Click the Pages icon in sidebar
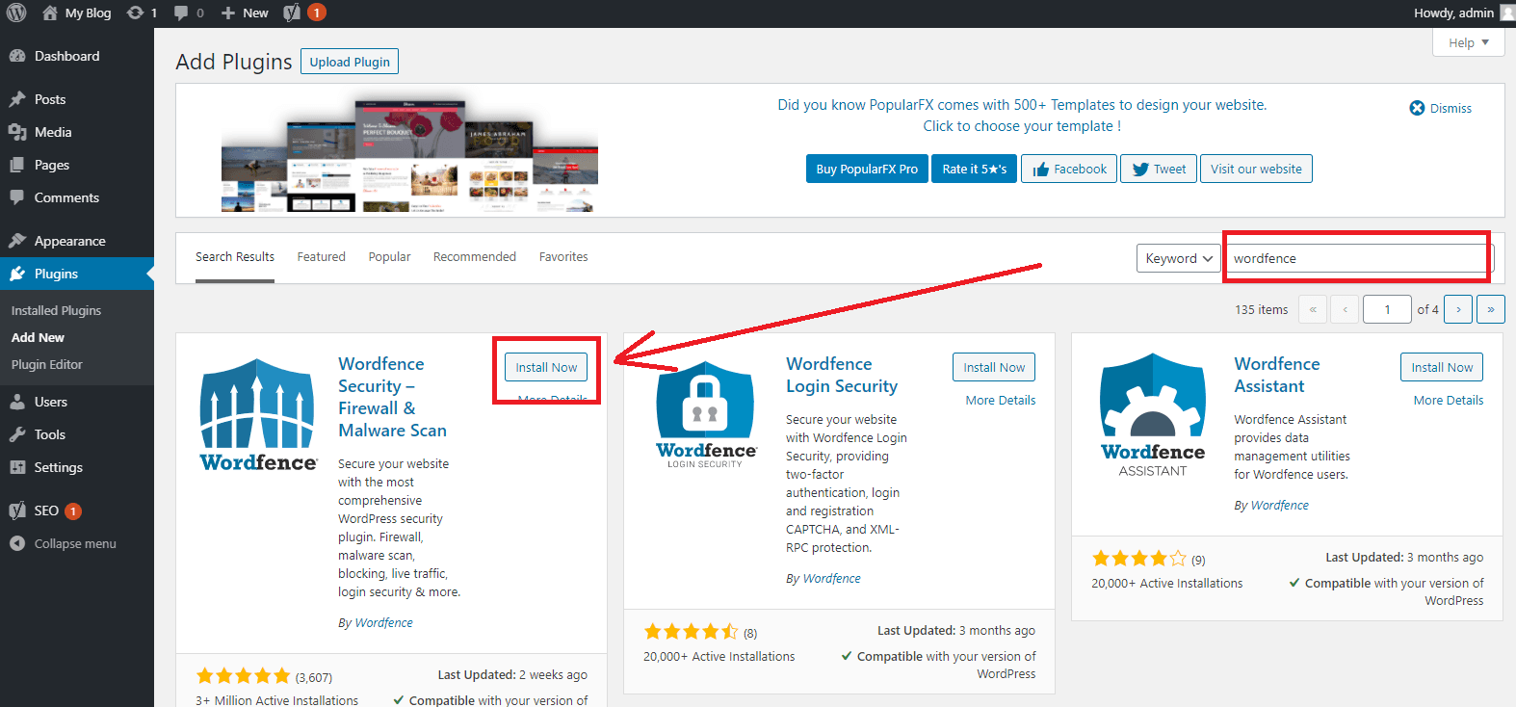 pyautogui.click(x=17, y=165)
